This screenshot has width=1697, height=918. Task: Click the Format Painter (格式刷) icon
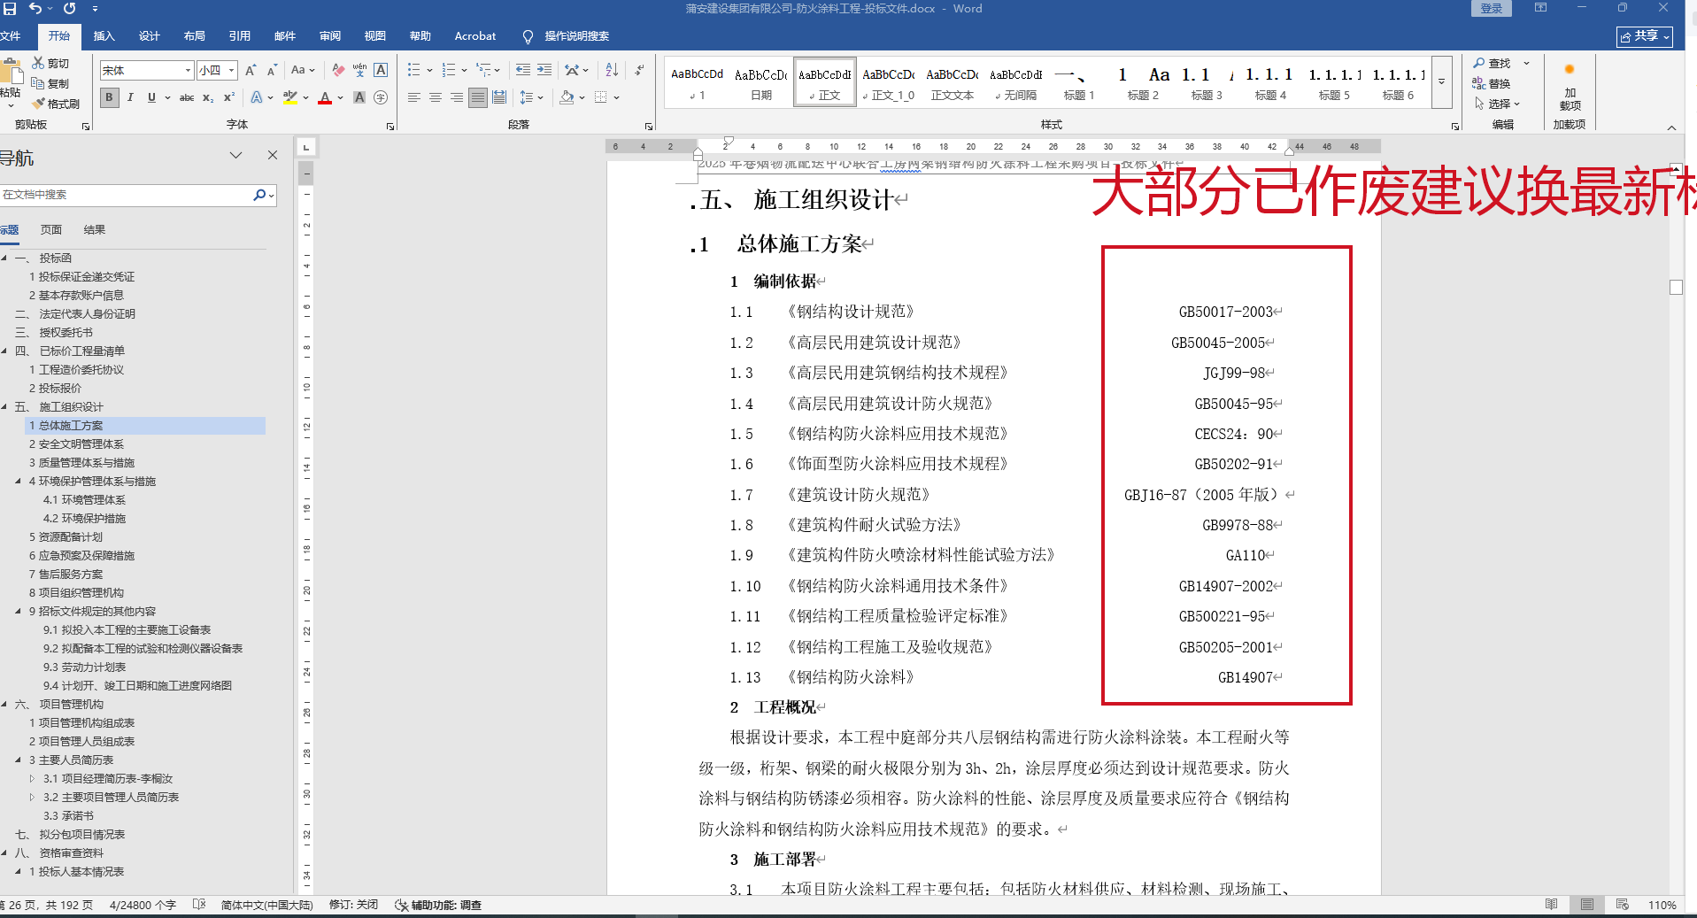click(x=57, y=104)
